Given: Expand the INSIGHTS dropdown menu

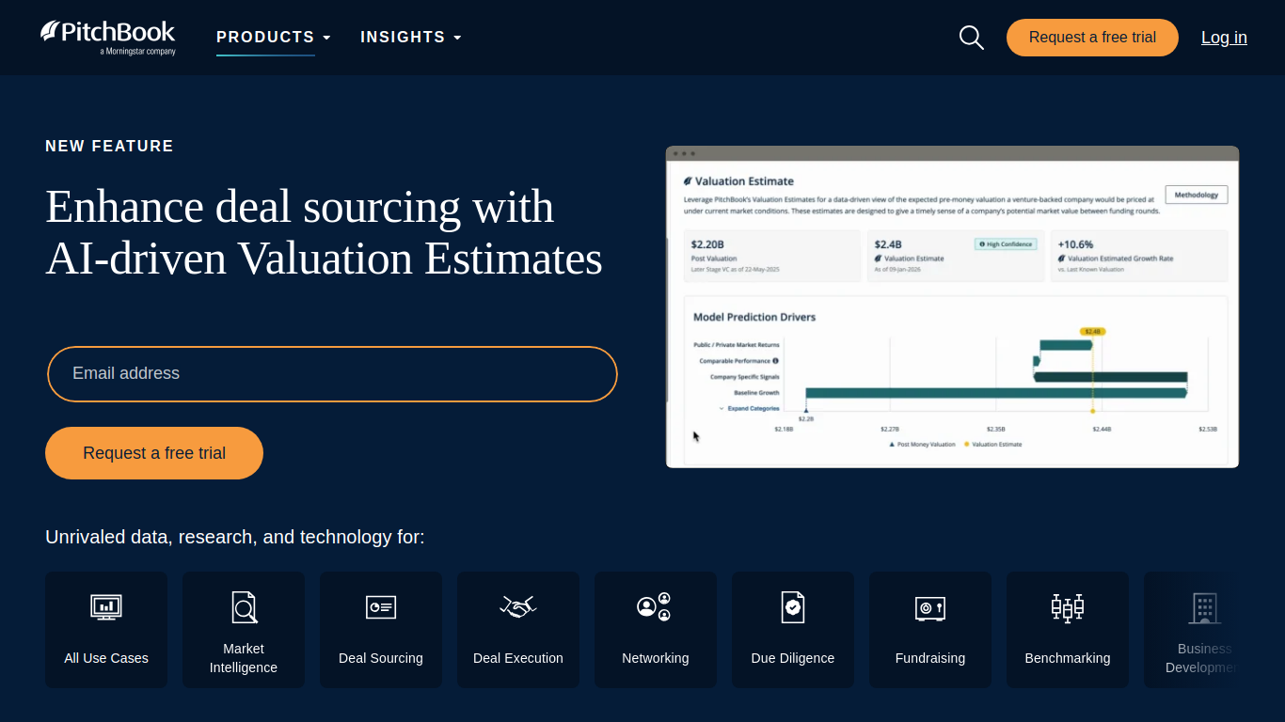Looking at the screenshot, I should click(411, 37).
